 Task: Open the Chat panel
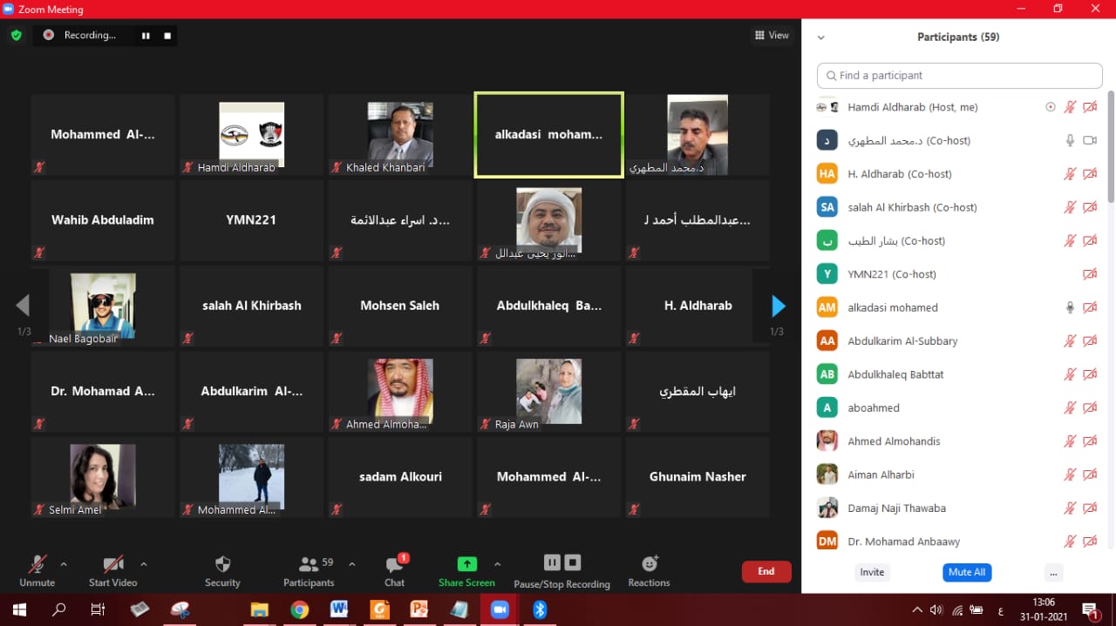point(394,570)
